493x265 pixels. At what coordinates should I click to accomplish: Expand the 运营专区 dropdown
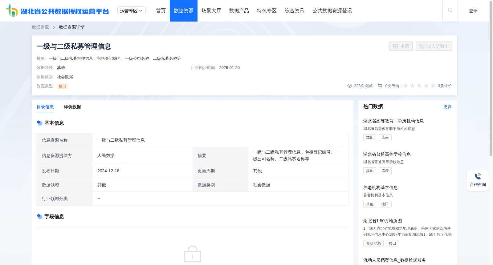132,11
